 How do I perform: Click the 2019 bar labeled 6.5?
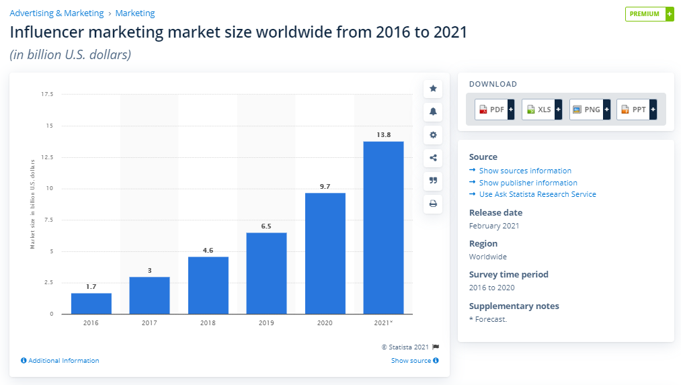point(266,273)
